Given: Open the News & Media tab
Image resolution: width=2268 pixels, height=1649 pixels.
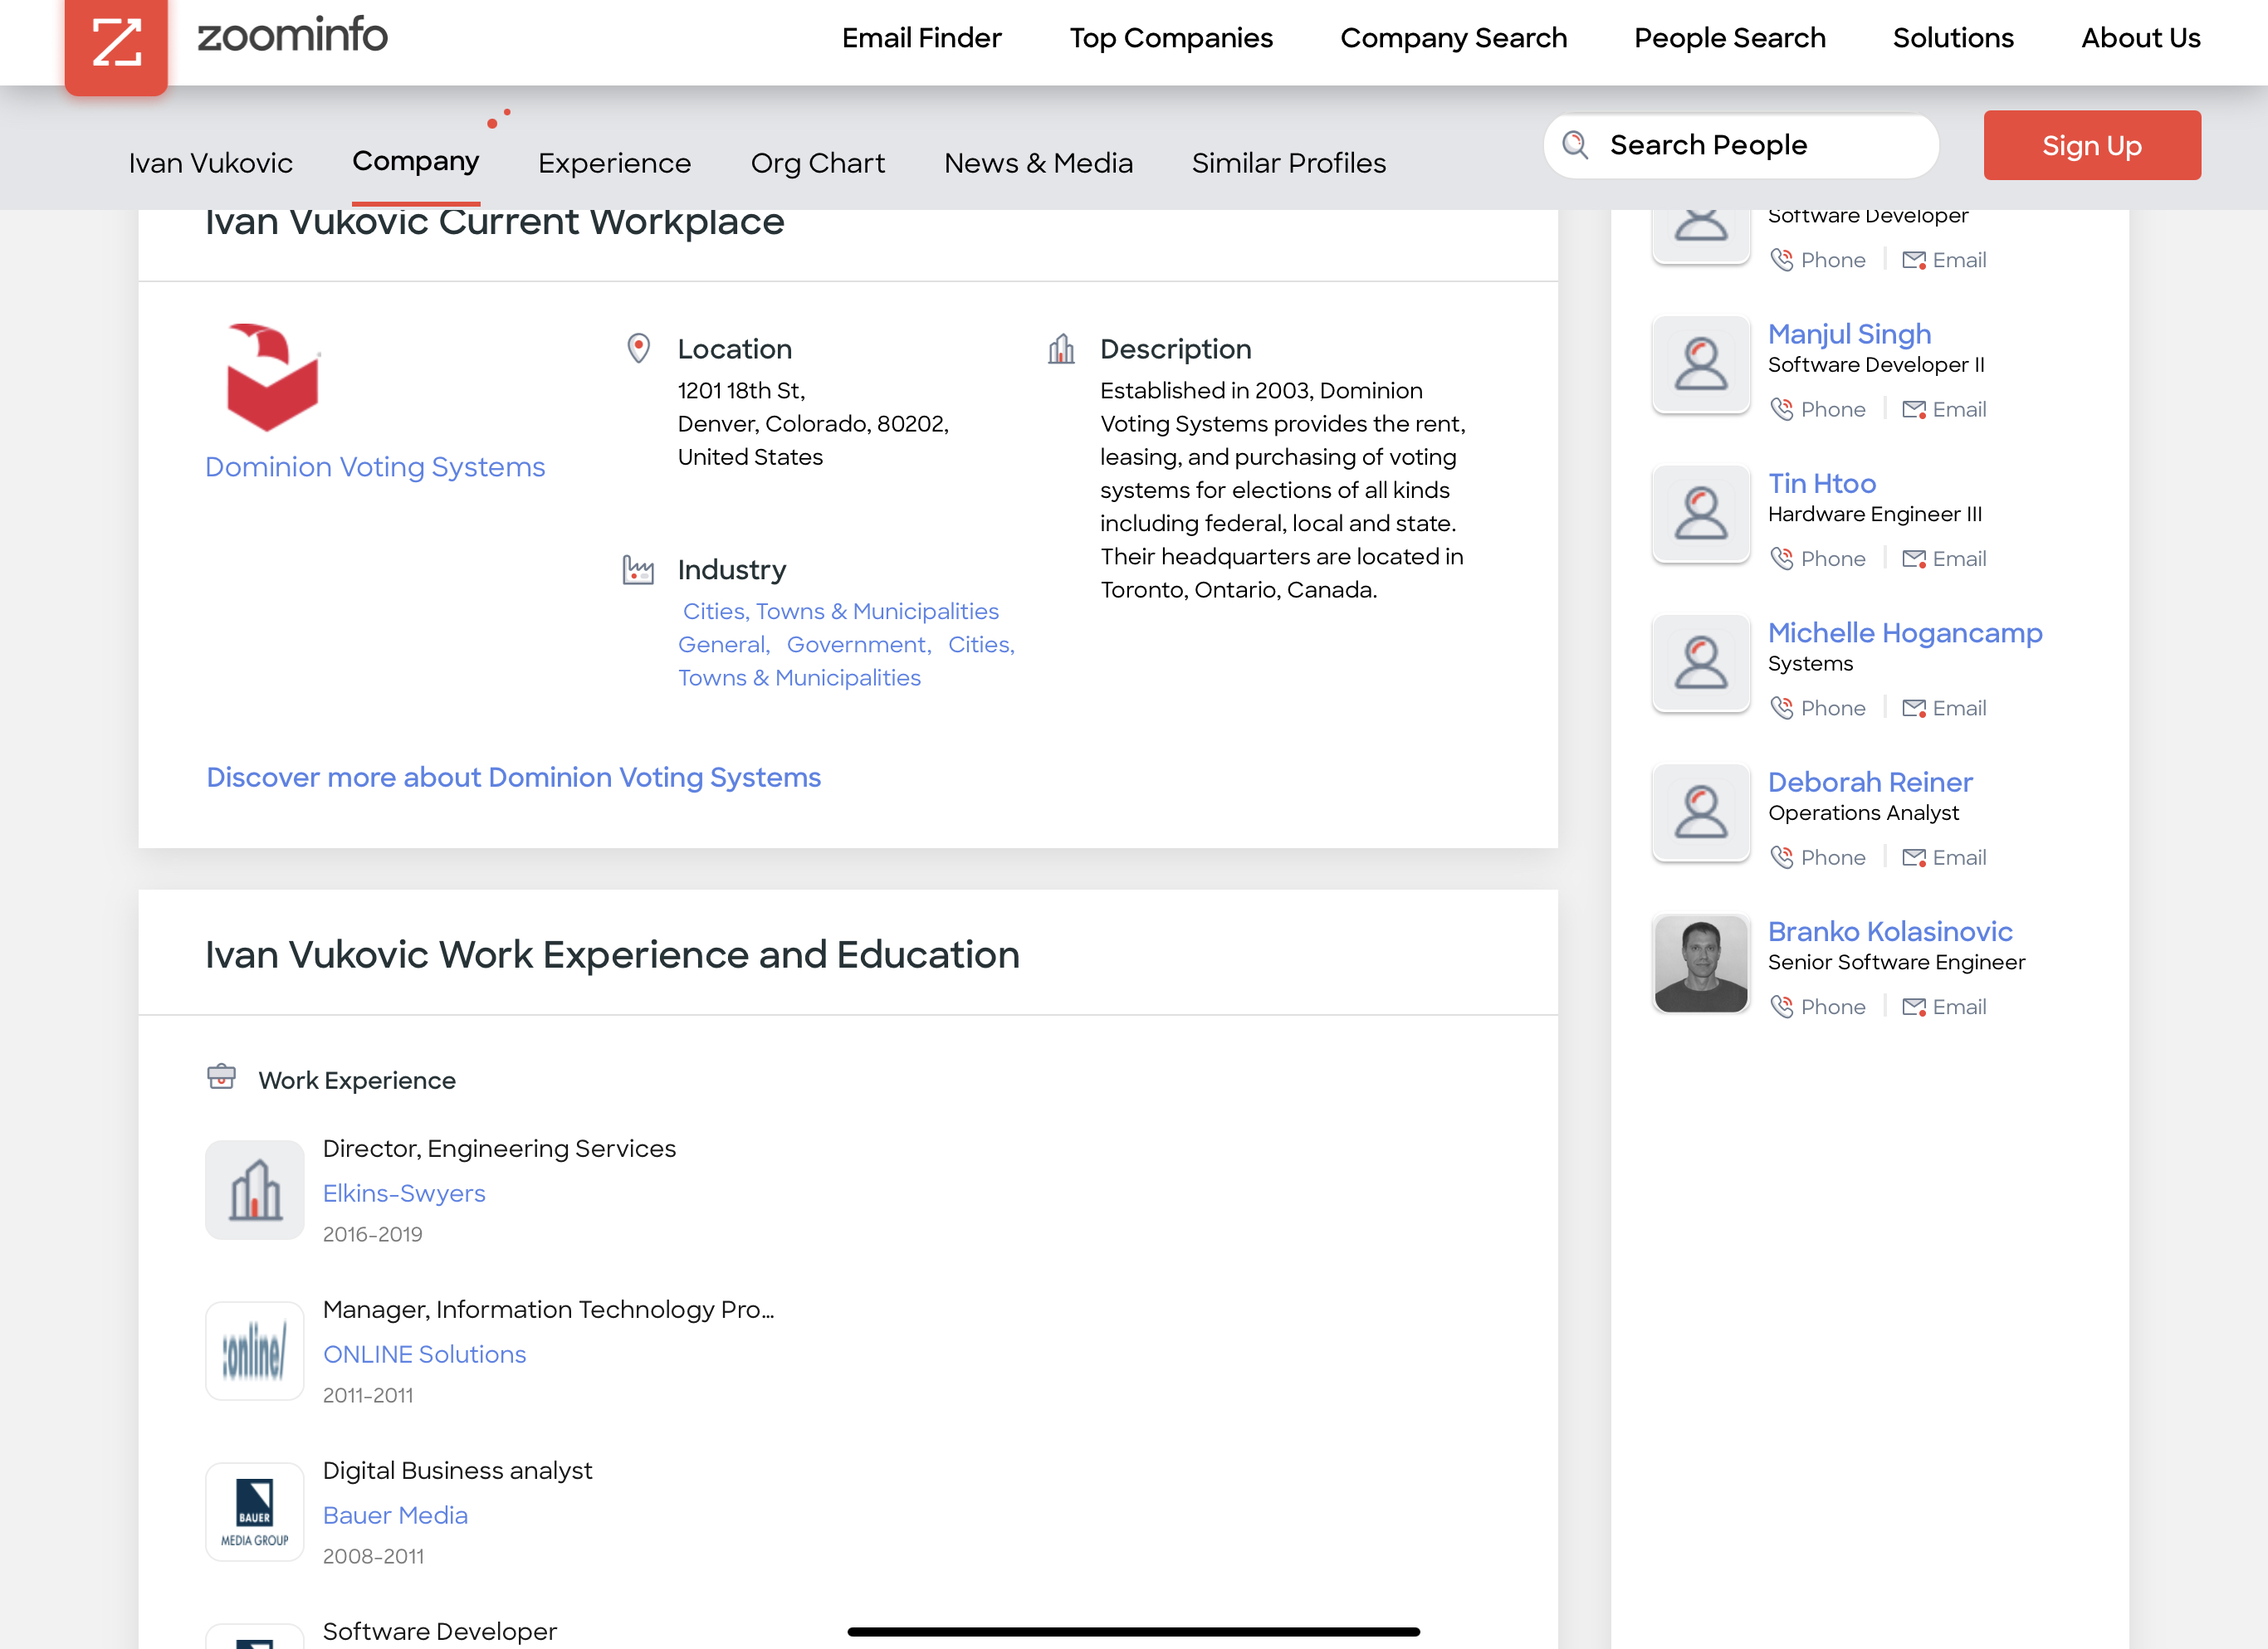Looking at the screenshot, I should (x=1038, y=163).
